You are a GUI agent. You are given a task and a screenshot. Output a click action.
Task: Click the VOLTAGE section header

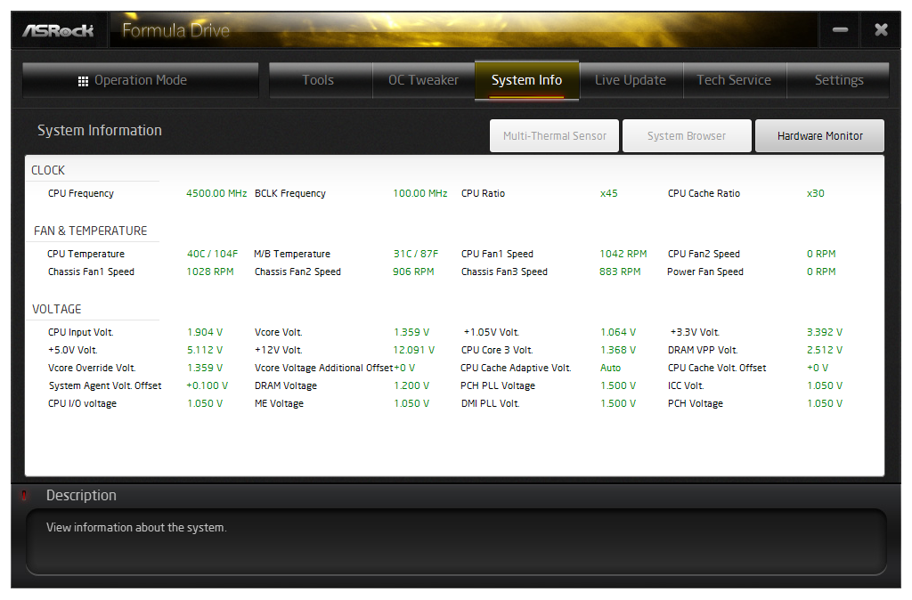pos(56,309)
